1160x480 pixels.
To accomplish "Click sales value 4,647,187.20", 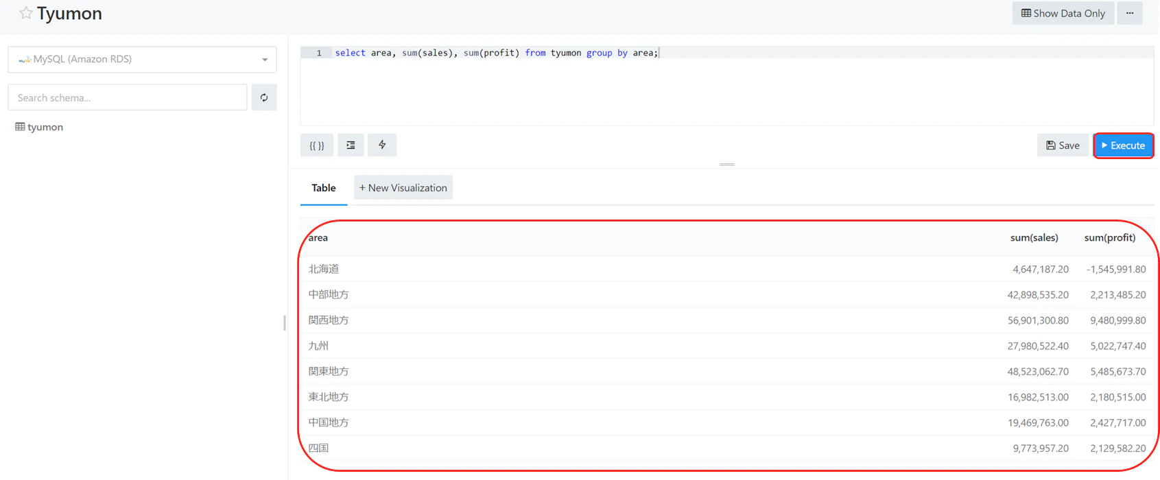I will (x=1041, y=269).
